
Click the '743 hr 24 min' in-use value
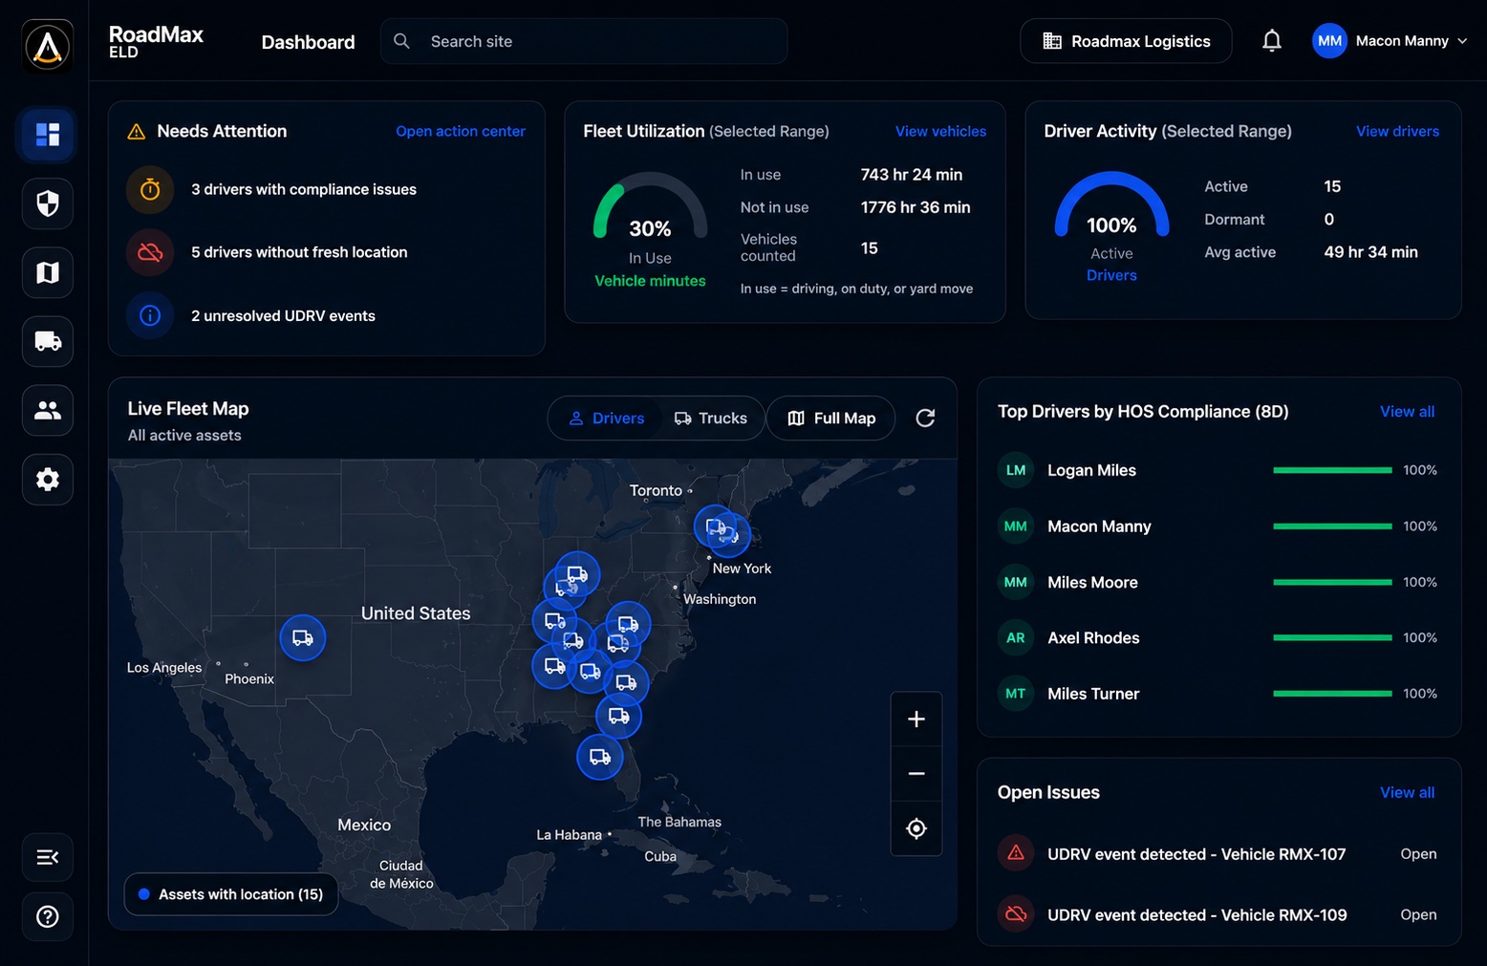[912, 175]
